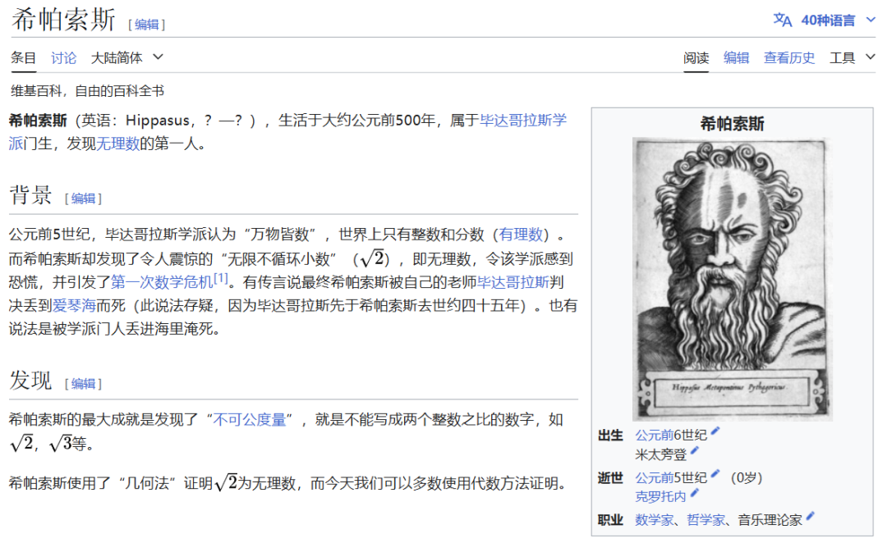Click the edit pencil on the 职业 occupation row
This screenshot has height=543, width=887.
(x=811, y=515)
